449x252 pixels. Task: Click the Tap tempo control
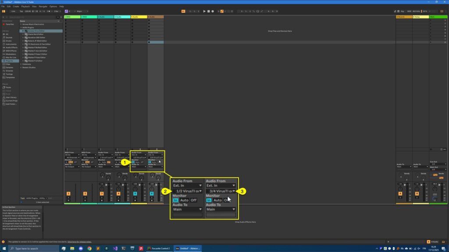(x=21, y=11)
